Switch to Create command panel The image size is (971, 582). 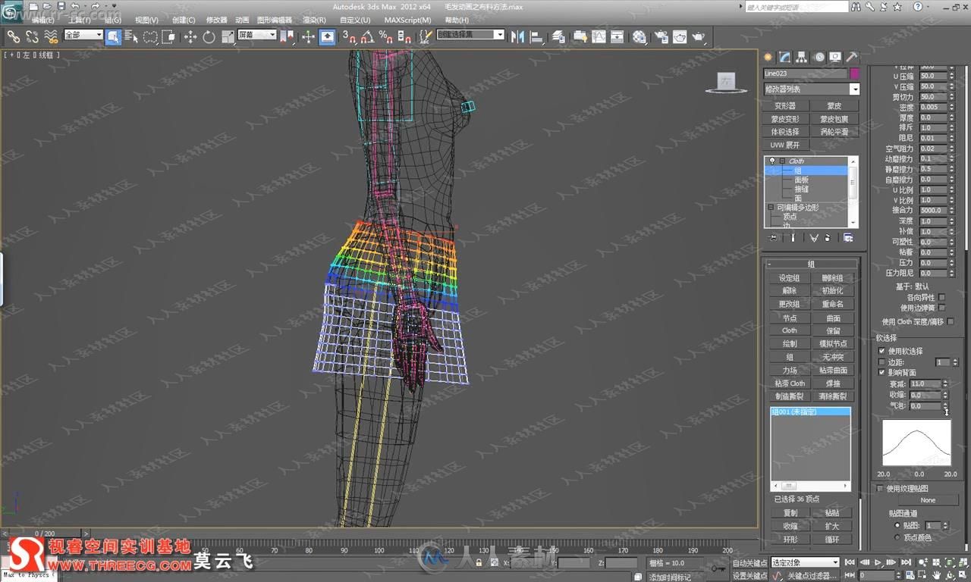tap(768, 57)
